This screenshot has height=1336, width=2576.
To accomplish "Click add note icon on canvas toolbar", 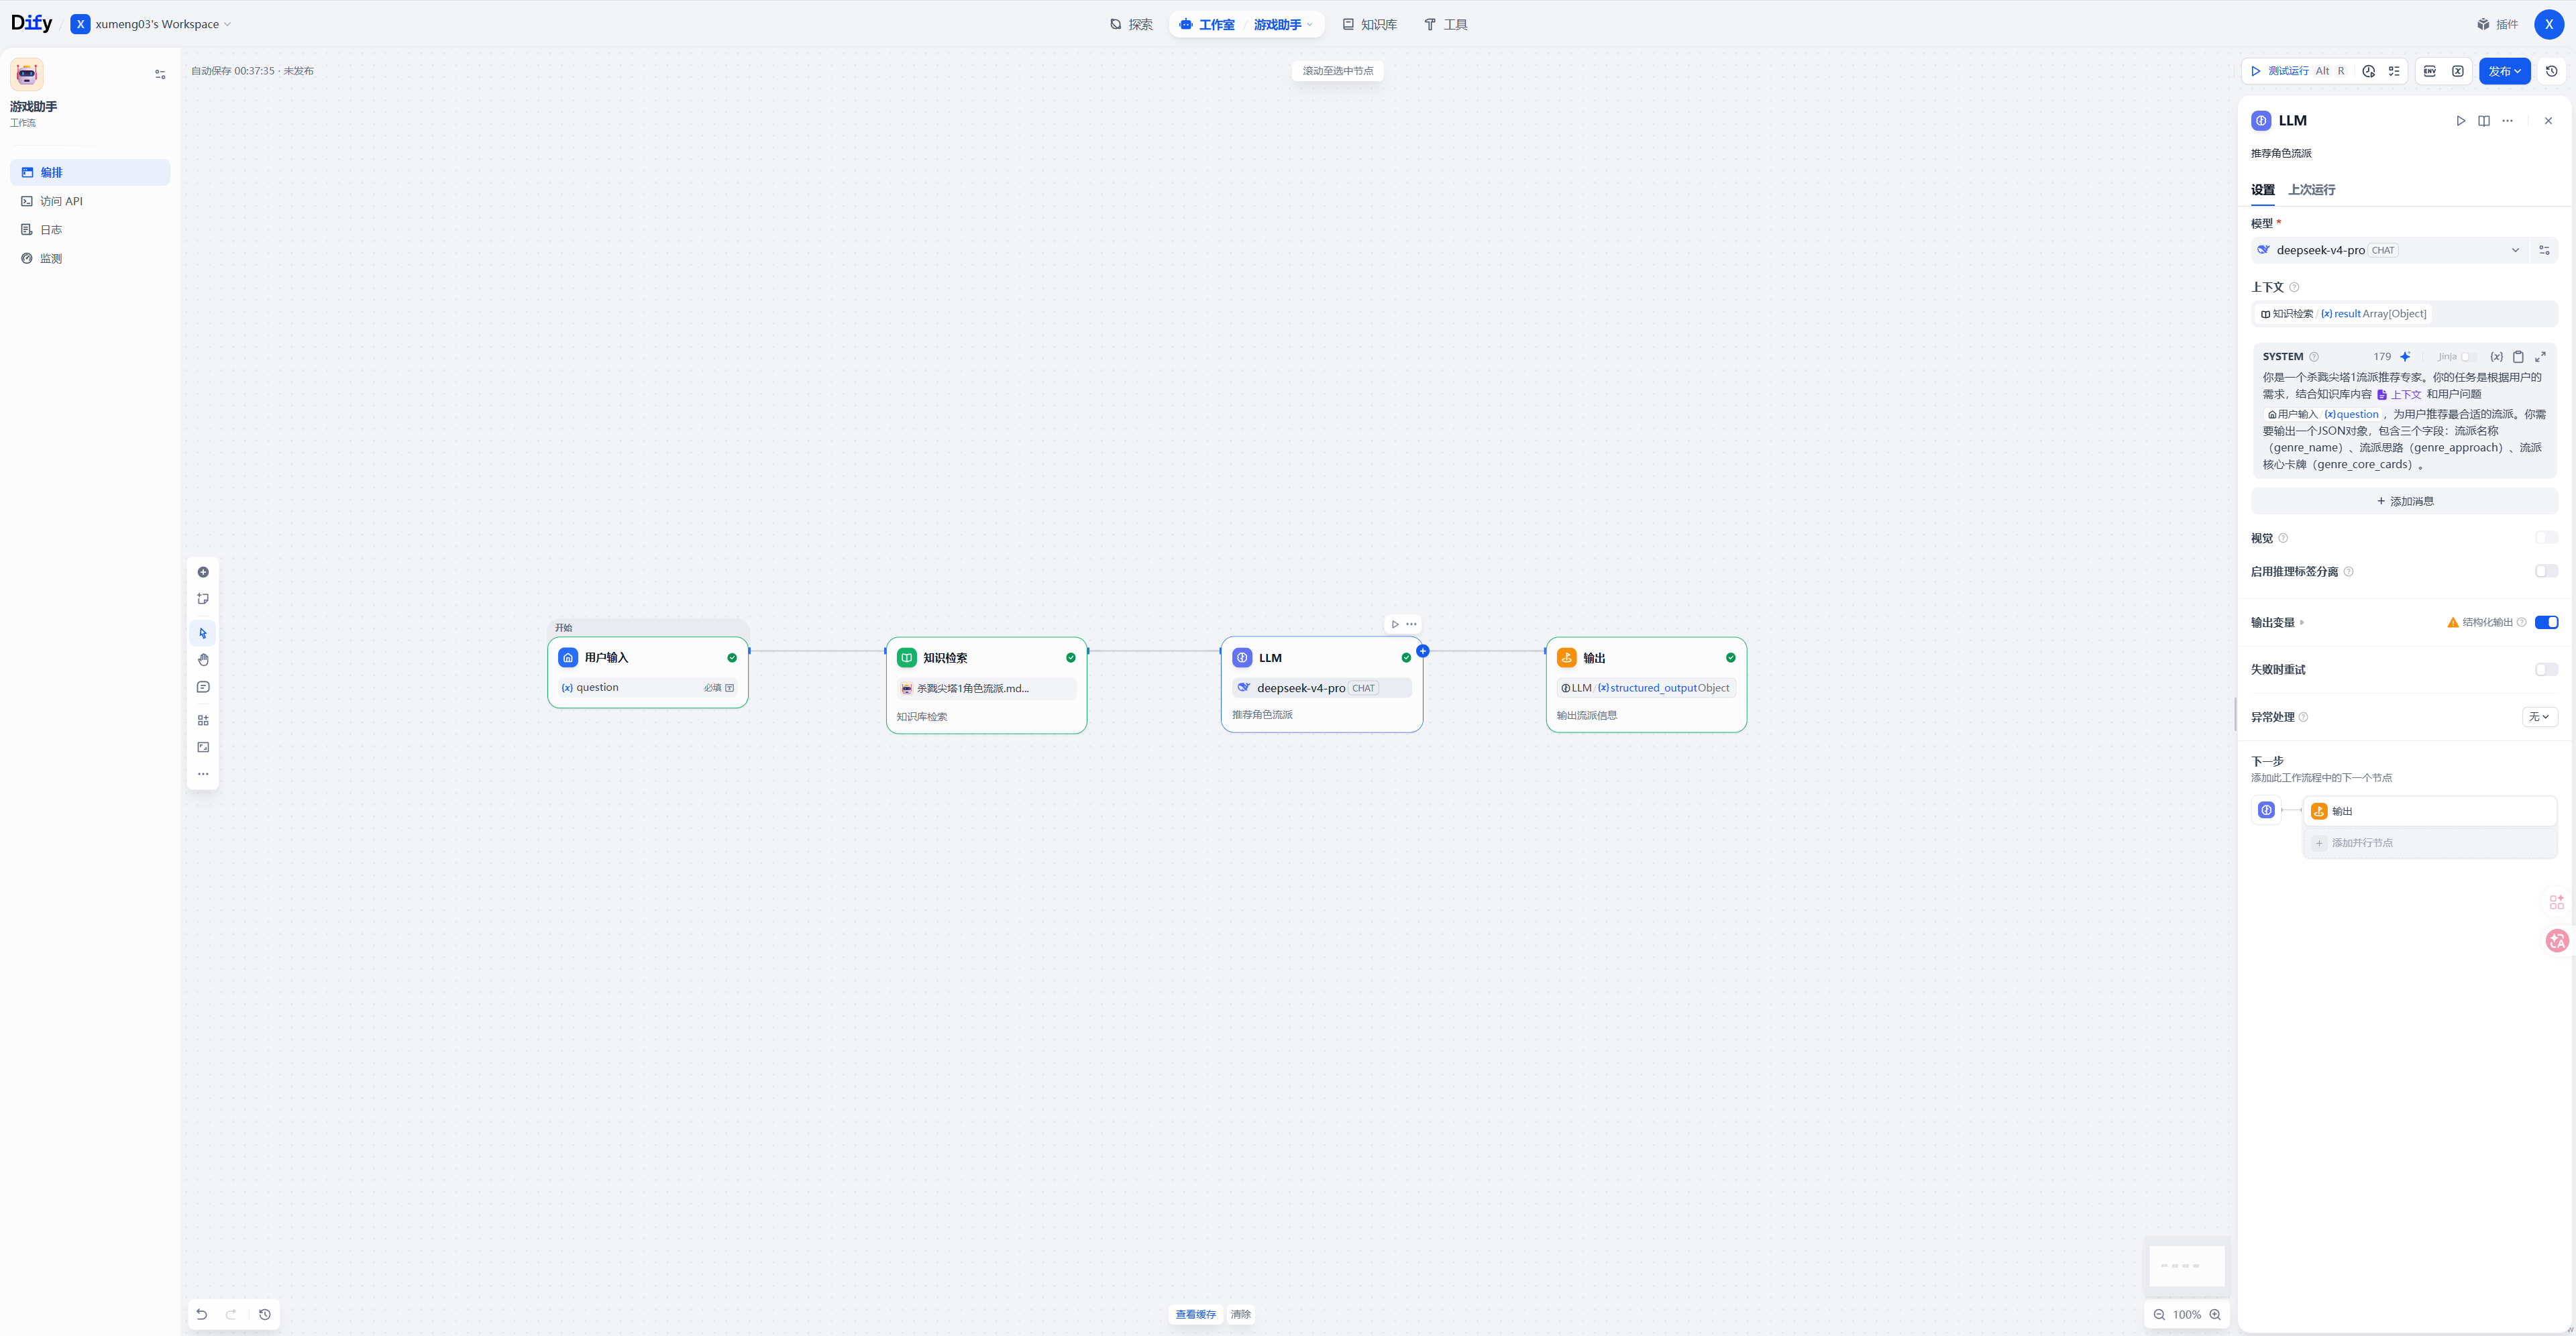I will (203, 599).
